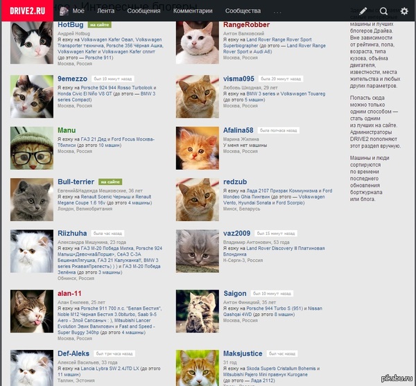Expand the three-dots more menu
This screenshot has width=416, height=386.
click(277, 12)
